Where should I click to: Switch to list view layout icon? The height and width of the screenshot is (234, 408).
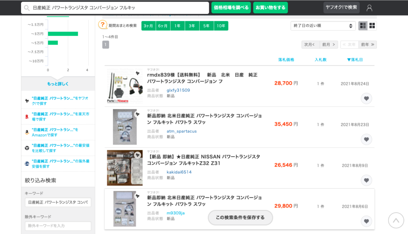pos(363,26)
